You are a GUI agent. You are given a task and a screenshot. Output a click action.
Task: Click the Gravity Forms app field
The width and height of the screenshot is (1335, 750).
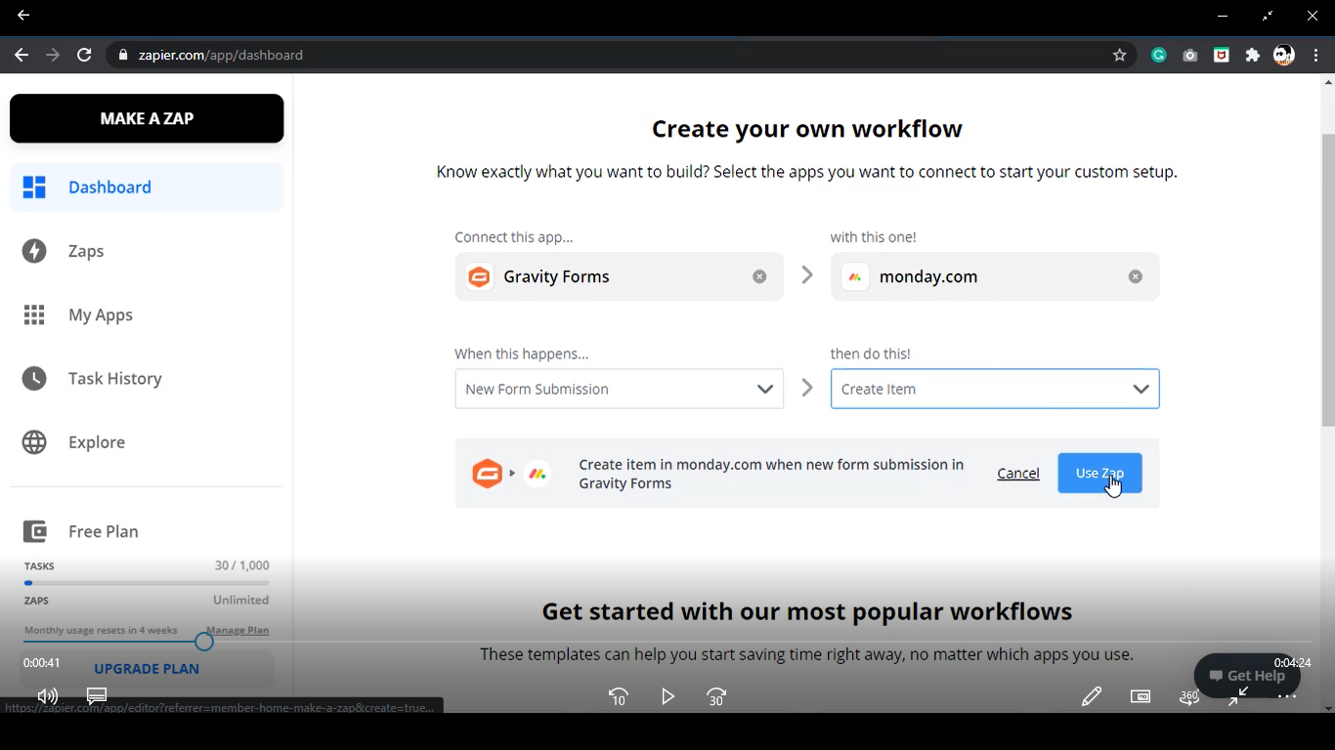tap(619, 276)
